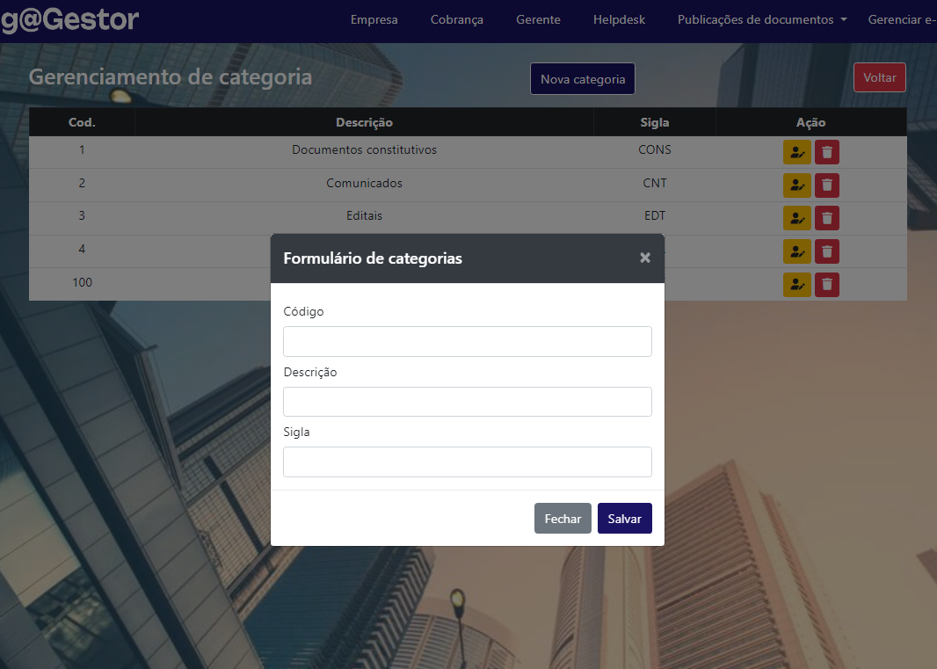Select the Helpdesk menu item
This screenshot has width=937, height=669.
[619, 18]
